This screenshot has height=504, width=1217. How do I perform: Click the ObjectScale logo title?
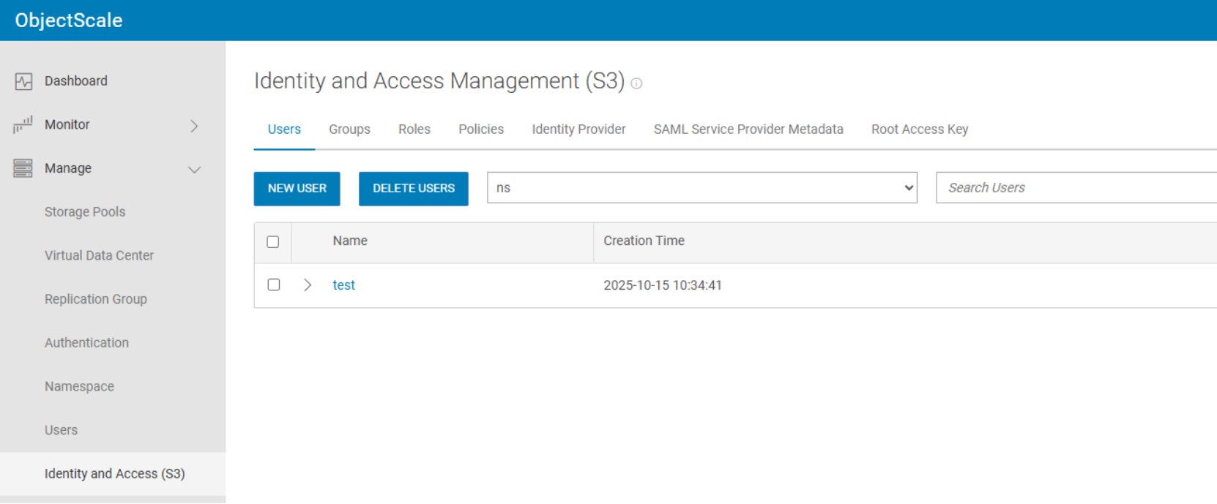(69, 20)
